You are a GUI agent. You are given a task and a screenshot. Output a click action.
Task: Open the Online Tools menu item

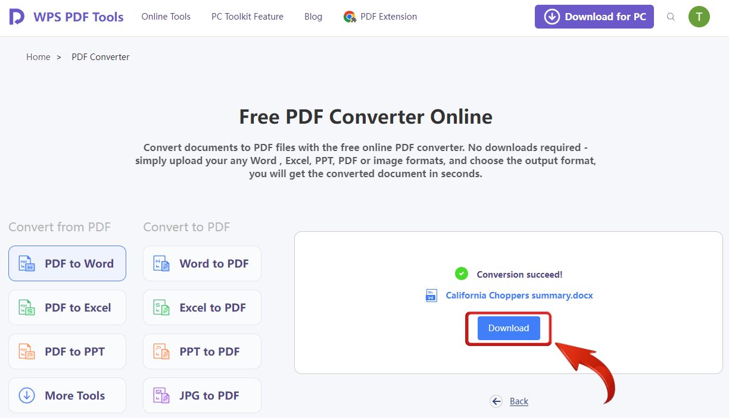click(x=166, y=17)
